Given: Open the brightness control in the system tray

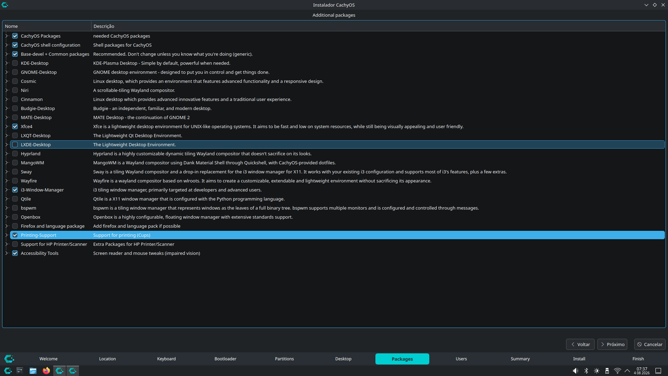Looking at the screenshot, I should click(x=597, y=371).
